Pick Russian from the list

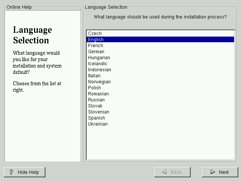point(96,100)
